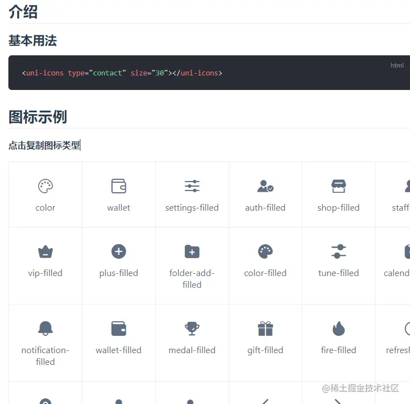Click the 'shop-filled' label
This screenshot has height=404, width=410.
339,208
